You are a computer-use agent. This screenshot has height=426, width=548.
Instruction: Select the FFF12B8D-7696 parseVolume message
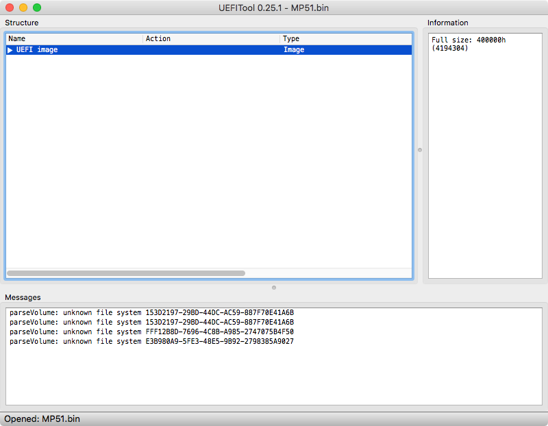coord(151,331)
